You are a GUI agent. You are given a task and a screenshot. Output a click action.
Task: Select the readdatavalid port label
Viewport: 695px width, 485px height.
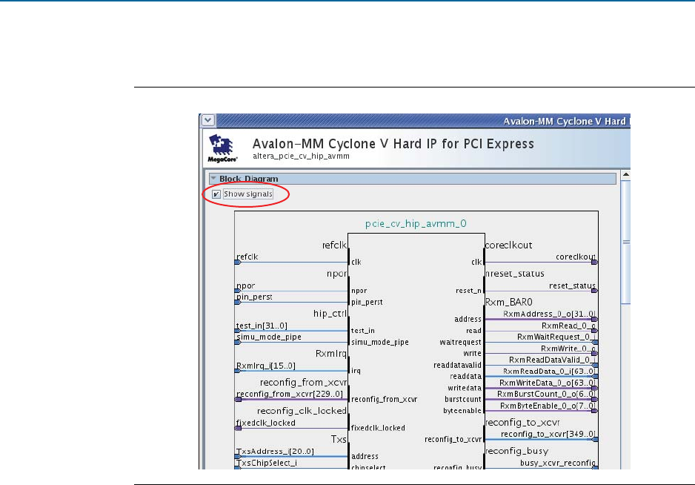pos(457,365)
